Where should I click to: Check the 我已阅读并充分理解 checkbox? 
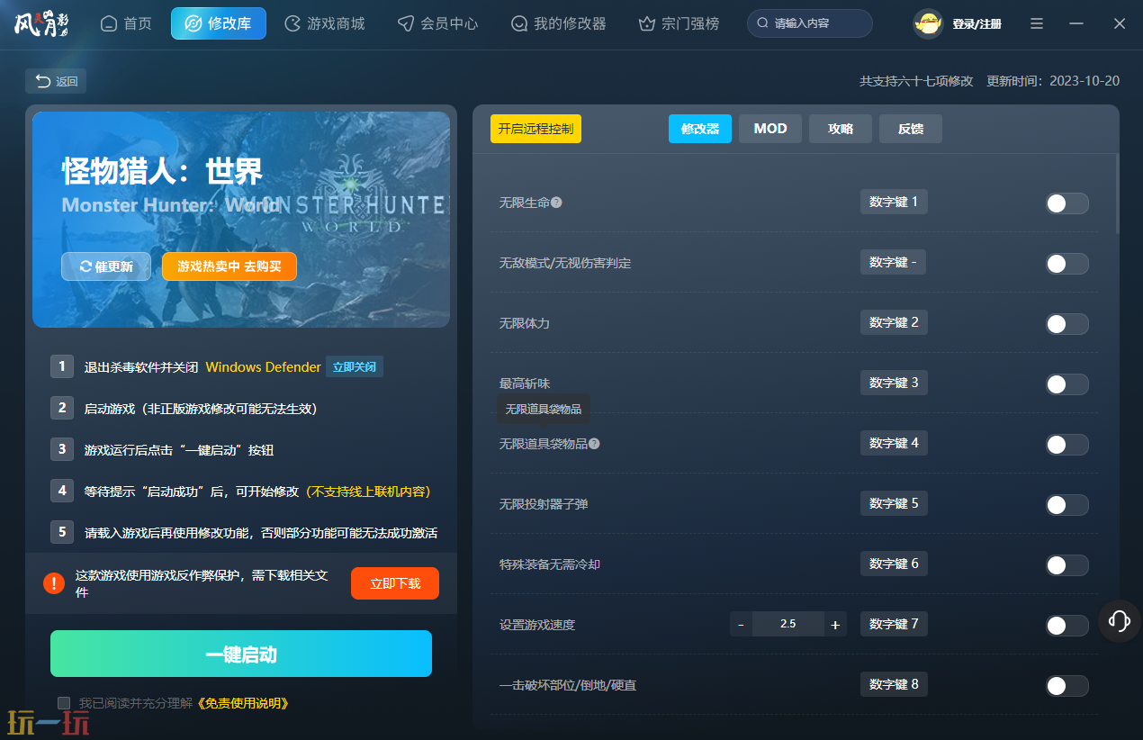[64, 703]
